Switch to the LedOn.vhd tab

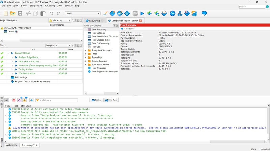94,21
